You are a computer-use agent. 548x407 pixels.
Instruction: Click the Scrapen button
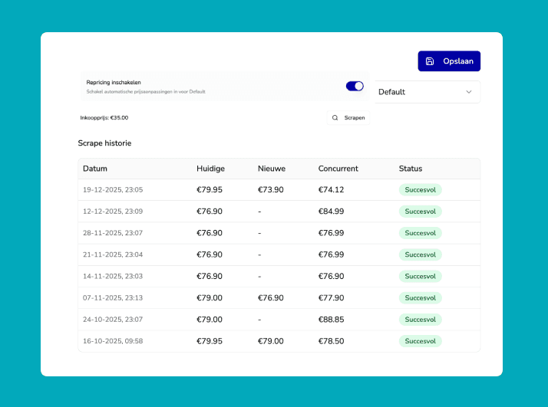348,117
